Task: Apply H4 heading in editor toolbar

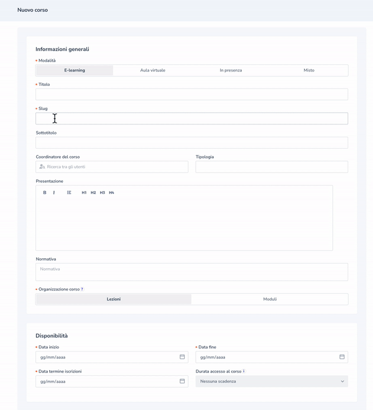Action: tap(112, 193)
